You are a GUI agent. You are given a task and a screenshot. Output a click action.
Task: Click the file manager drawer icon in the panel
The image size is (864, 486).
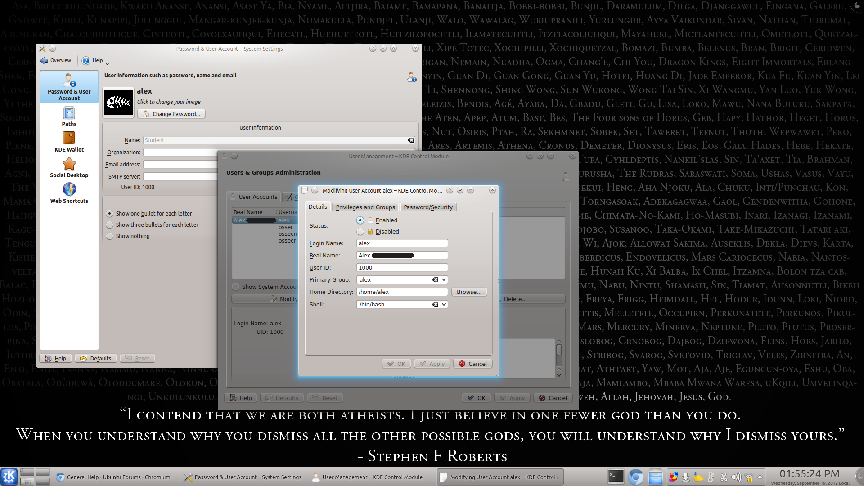point(655,477)
